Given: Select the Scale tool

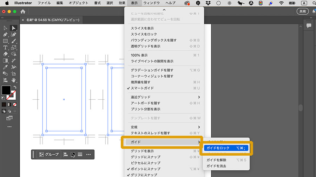Looking at the screenshot, I should 13,48.
